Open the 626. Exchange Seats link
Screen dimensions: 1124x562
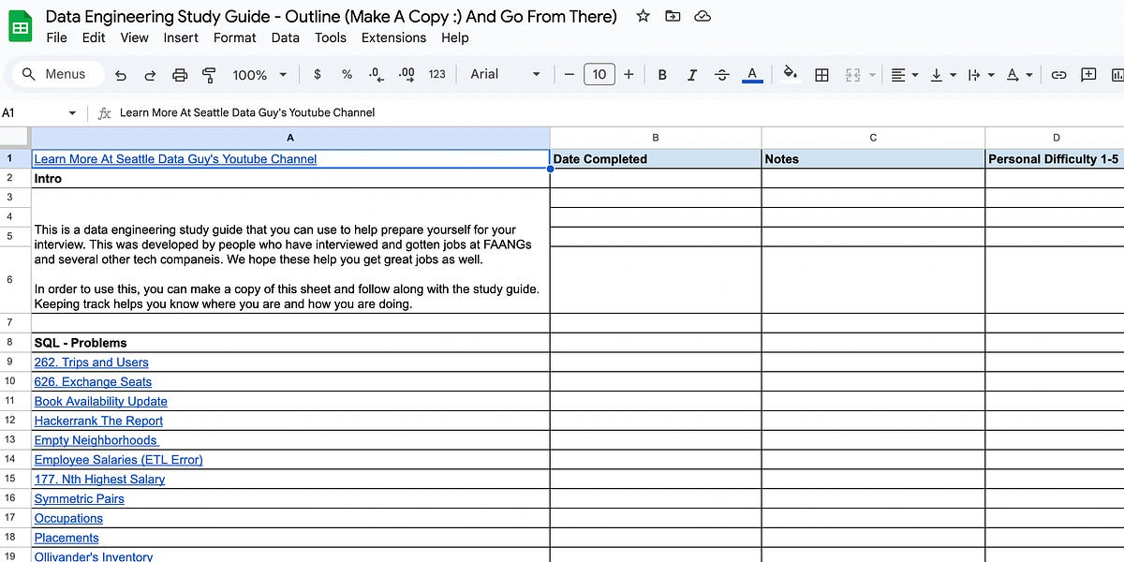[x=93, y=382]
